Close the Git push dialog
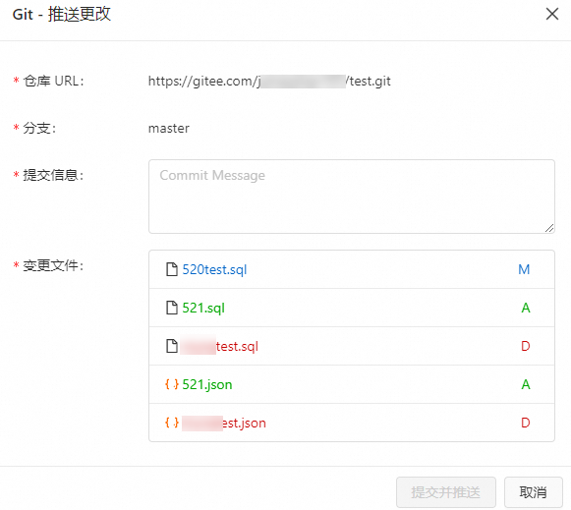Image resolution: width=571 pixels, height=510 pixels. click(552, 14)
